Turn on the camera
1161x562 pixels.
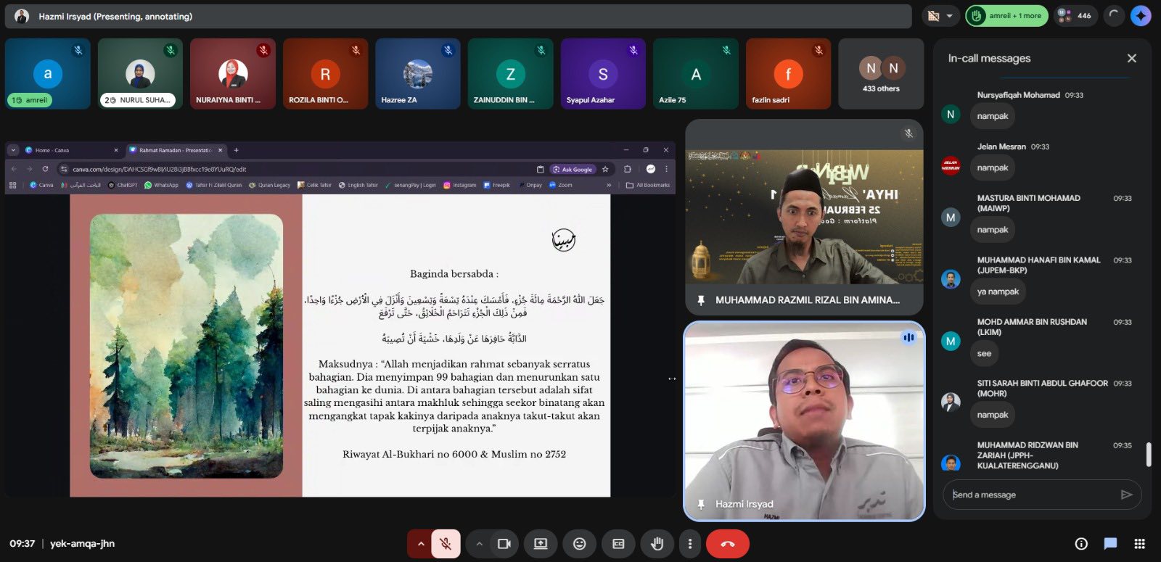[504, 544]
